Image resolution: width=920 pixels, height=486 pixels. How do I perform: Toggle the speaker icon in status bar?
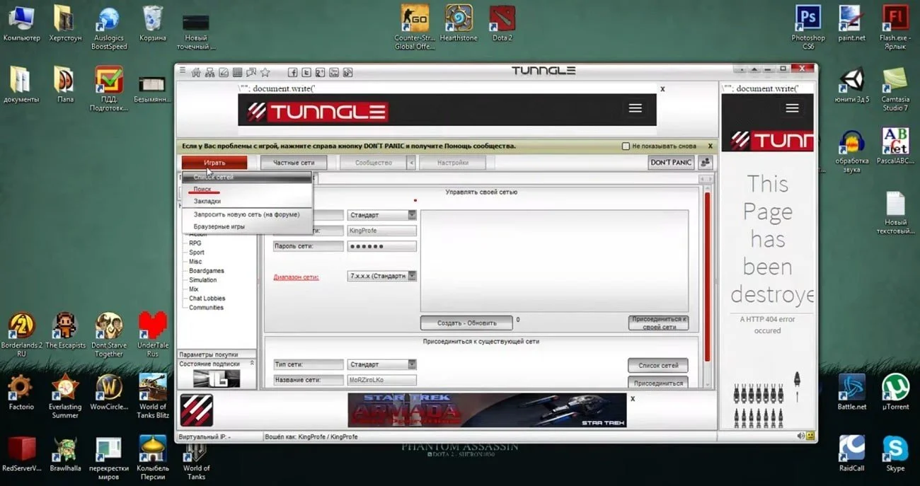coord(801,436)
